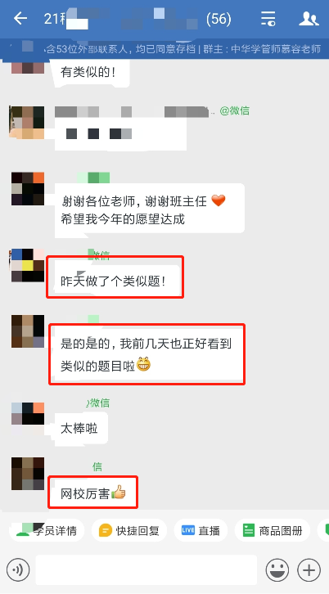Open the plus attachments menu
Image resolution: width=329 pixels, height=594 pixels.
coord(309,569)
